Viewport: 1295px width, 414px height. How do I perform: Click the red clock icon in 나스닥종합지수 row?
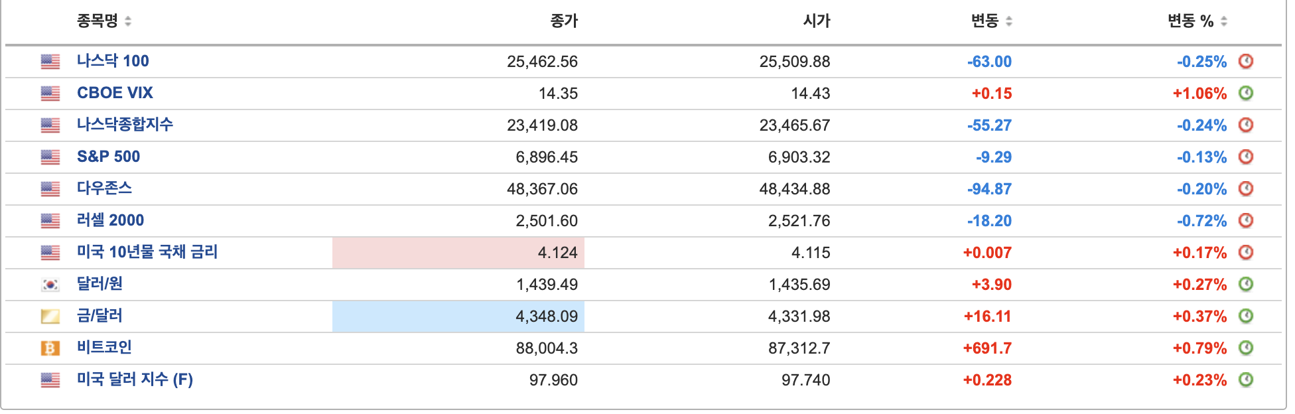[x=1246, y=125]
